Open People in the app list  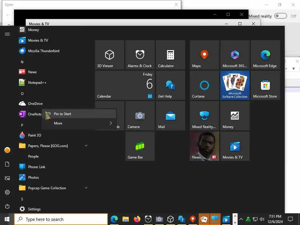[x=54, y=156]
